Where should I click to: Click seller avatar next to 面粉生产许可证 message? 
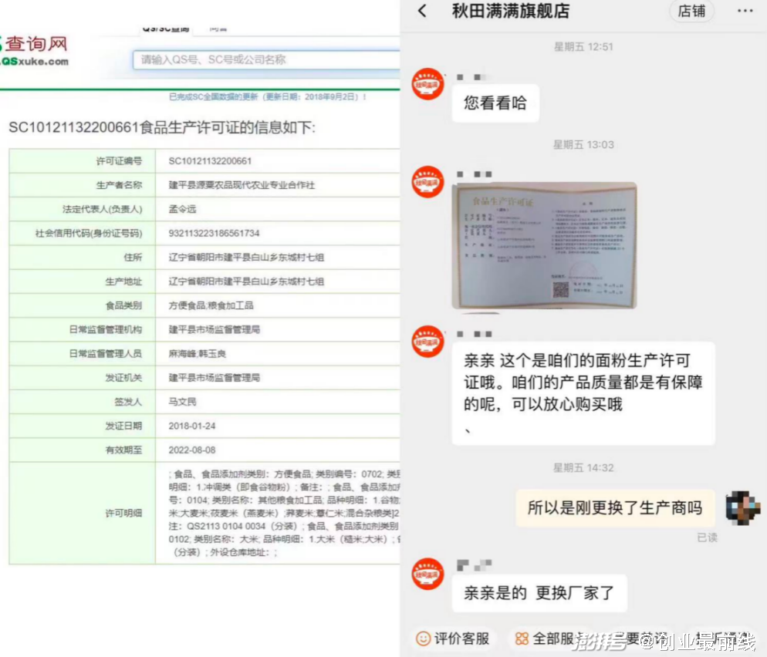(427, 342)
